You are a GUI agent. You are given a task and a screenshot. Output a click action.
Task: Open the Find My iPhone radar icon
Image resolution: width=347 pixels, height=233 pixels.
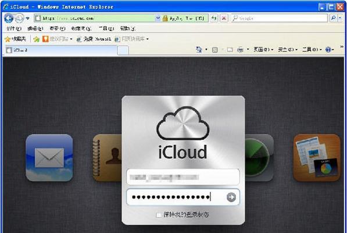(x=259, y=158)
